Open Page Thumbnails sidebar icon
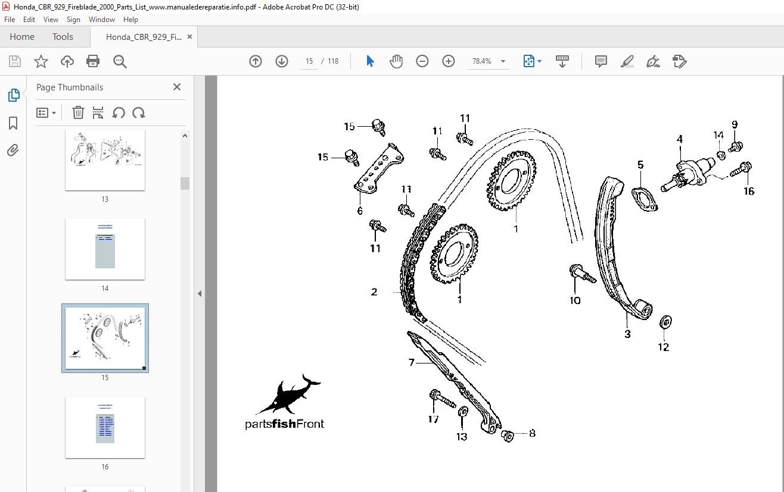 point(13,95)
